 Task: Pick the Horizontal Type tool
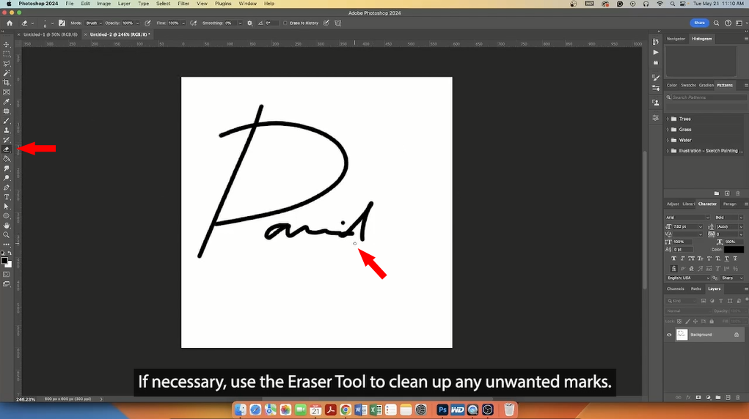7,197
